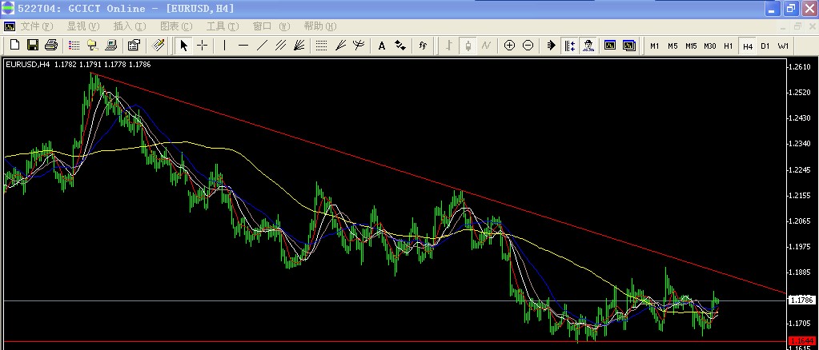819x350 pixels.
Task: Select the H4 timeframe button
Action: (748, 46)
